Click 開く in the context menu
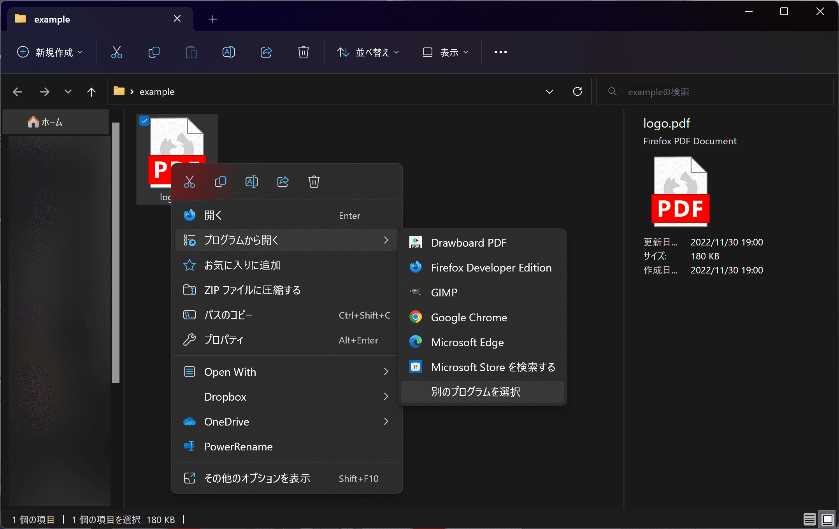The image size is (839, 529). point(287,215)
